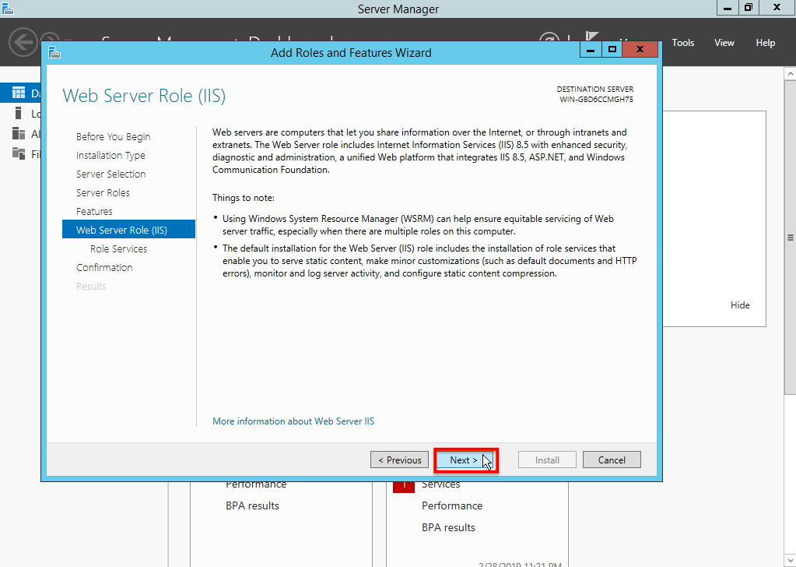The height and width of the screenshot is (567, 796).
Task: Open the Tools menu in Server Manager
Action: point(683,43)
